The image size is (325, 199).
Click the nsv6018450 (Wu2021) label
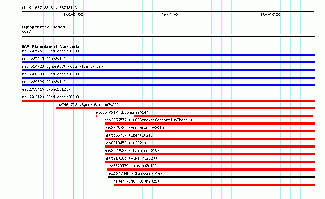tap(125, 143)
